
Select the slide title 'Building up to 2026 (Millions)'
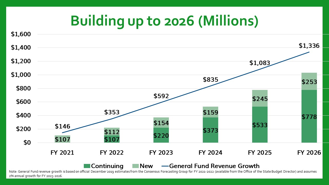pyautogui.click(x=164, y=21)
